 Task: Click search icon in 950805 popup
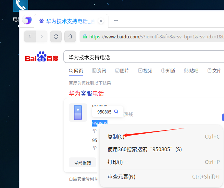[x=116, y=112]
